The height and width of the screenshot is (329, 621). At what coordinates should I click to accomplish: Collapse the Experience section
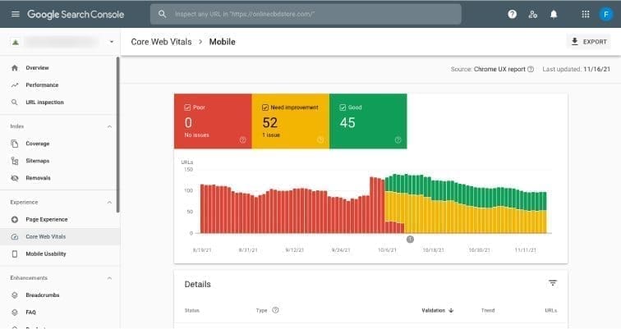coord(110,202)
